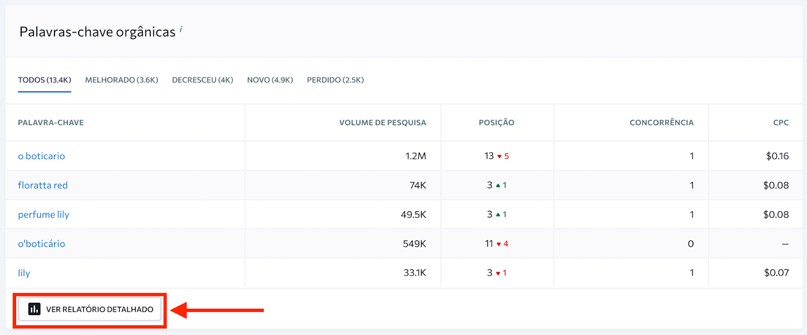Click the info icon beside Palavras-chave orgânicas

tap(181, 29)
